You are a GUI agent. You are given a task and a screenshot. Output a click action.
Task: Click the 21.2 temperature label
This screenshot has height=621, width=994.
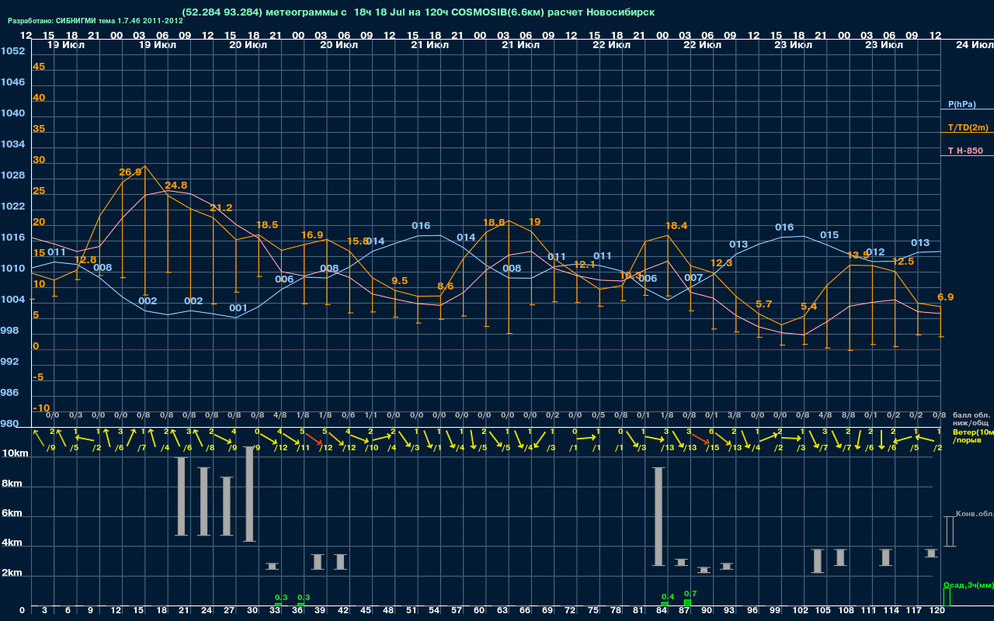221,207
